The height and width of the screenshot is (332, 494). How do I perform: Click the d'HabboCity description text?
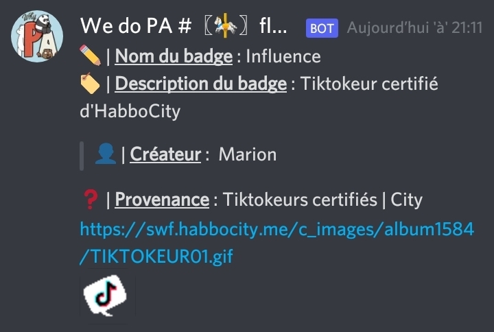pos(130,112)
